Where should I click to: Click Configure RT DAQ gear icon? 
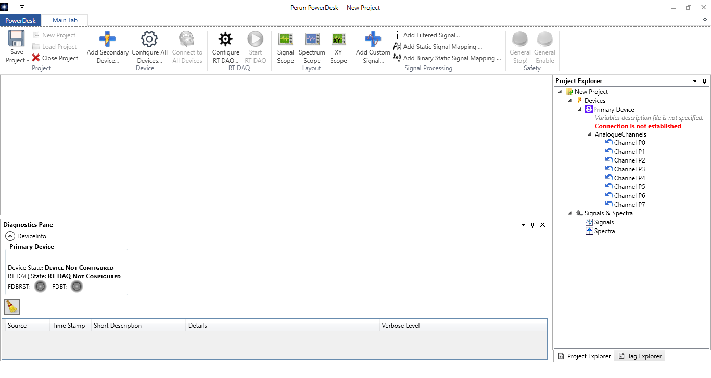click(225, 39)
